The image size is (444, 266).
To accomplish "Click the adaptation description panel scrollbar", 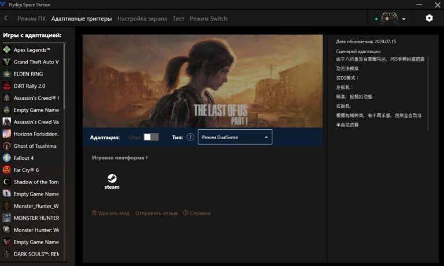I will pos(428,93).
